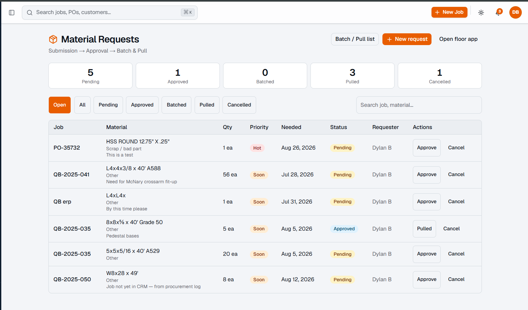Approve the QB-2025-050 request
Screen dimensions: 528x310
point(427,279)
